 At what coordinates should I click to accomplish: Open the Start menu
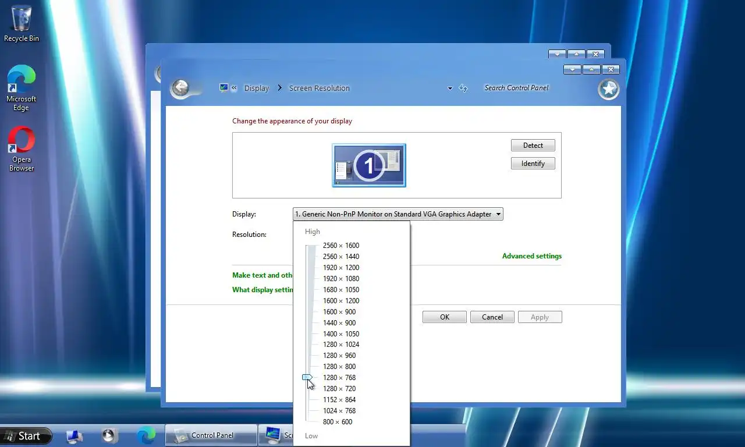pos(26,436)
